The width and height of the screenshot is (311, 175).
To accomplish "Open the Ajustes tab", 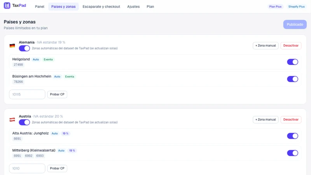I will coord(133,7).
